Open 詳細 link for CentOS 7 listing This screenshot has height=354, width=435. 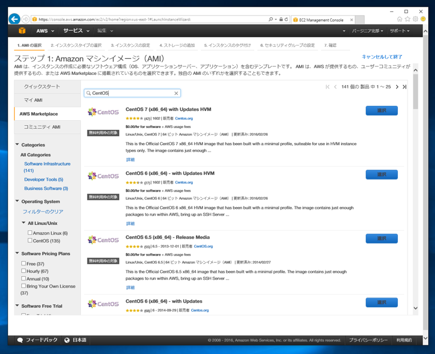click(130, 160)
